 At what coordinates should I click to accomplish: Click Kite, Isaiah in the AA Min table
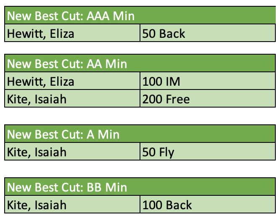click(x=37, y=99)
